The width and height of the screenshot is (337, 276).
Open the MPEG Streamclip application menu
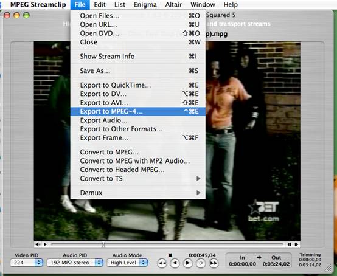pyautogui.click(x=38, y=4)
